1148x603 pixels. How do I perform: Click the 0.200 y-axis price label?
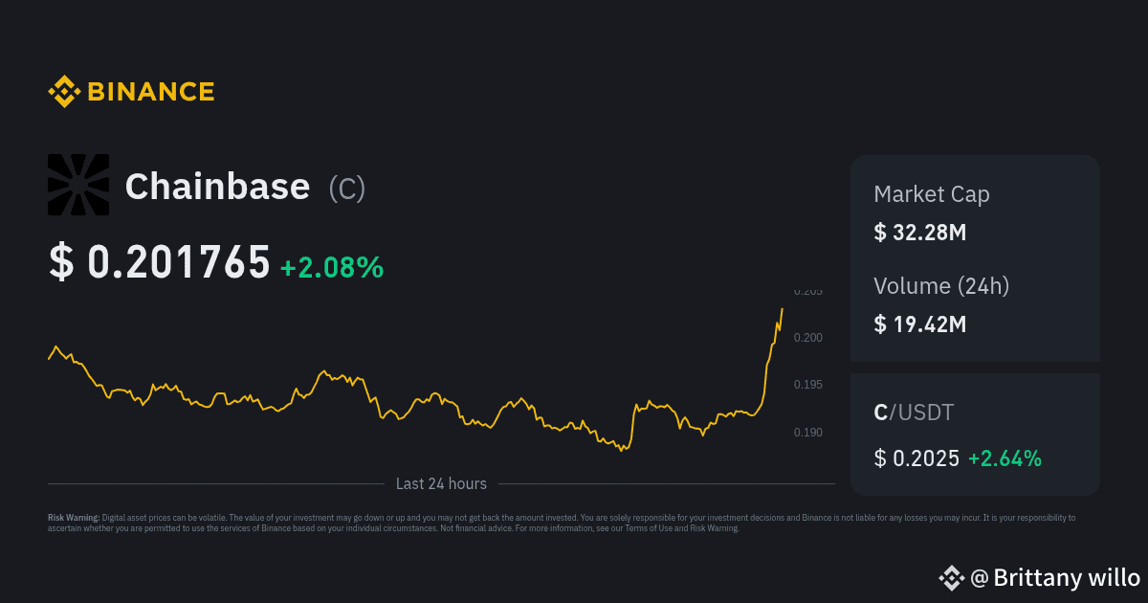pyautogui.click(x=807, y=338)
